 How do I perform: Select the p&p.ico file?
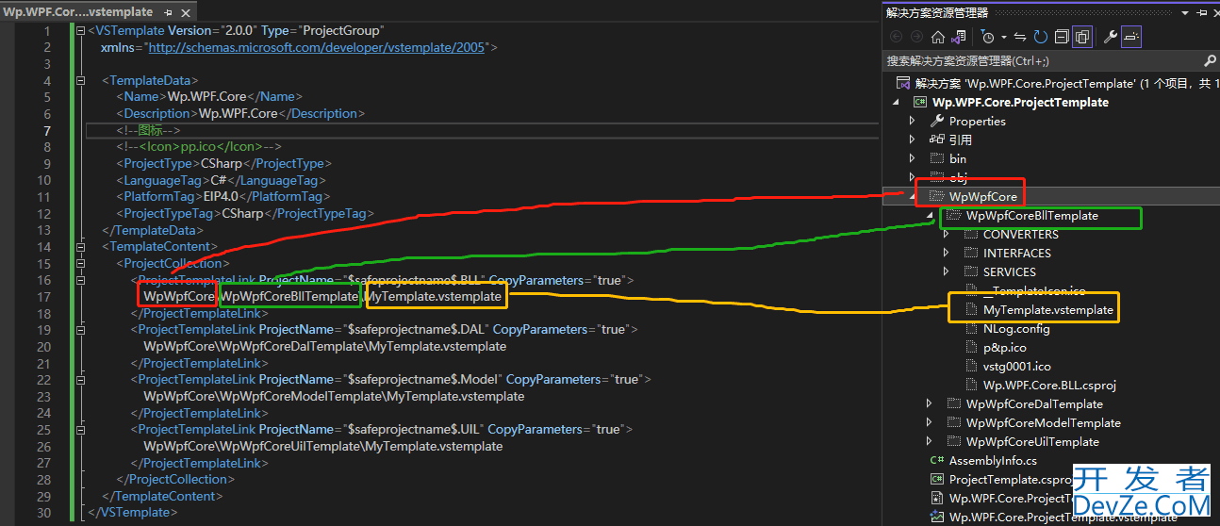(x=995, y=347)
